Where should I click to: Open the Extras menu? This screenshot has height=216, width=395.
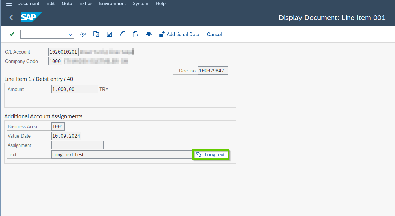click(86, 4)
